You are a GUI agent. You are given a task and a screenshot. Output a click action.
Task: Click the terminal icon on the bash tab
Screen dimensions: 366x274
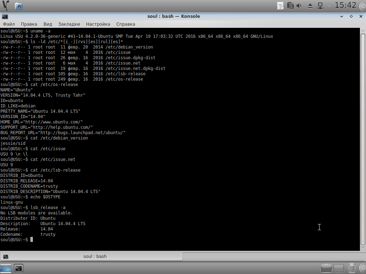point(6,257)
